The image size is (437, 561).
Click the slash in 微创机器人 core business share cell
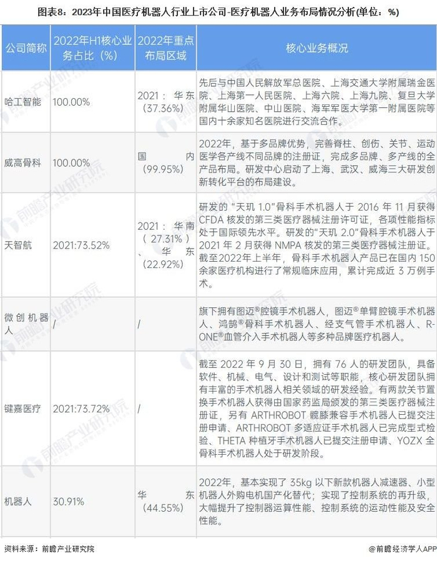coord(54,324)
